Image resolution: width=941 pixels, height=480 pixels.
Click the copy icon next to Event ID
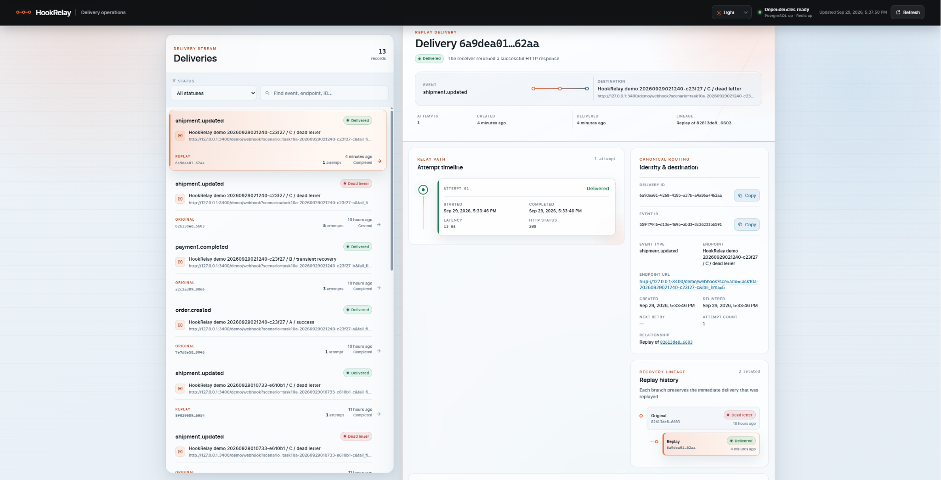(x=740, y=224)
